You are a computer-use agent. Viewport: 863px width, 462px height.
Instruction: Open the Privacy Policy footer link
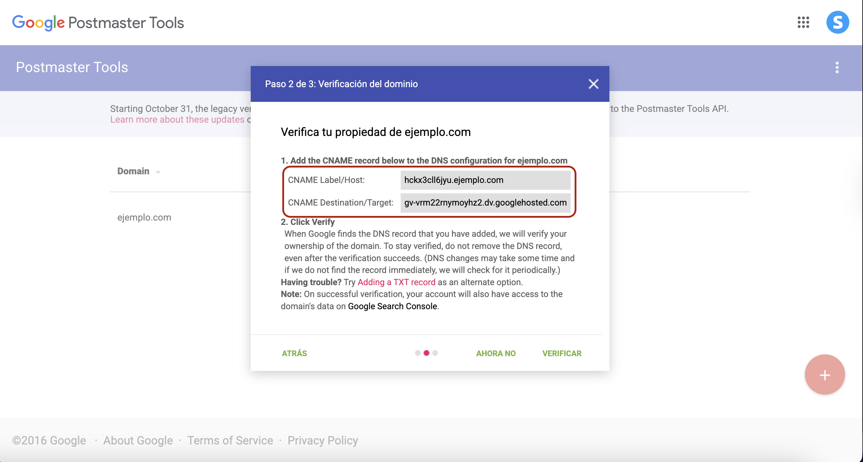pyautogui.click(x=322, y=440)
